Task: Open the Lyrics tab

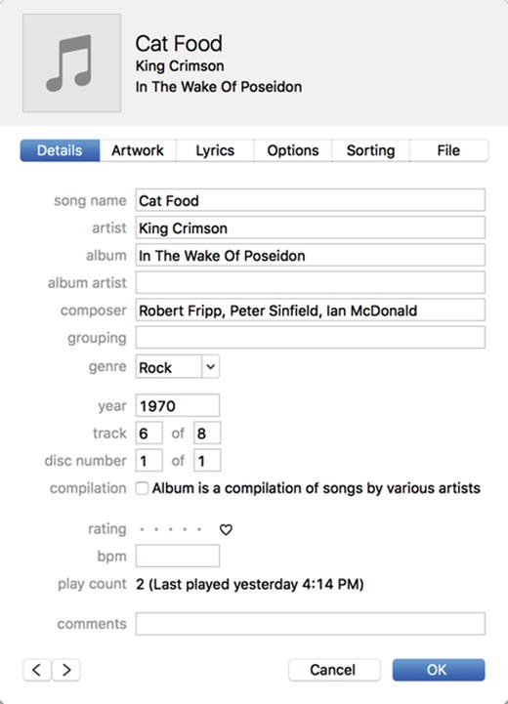Action: [x=215, y=150]
